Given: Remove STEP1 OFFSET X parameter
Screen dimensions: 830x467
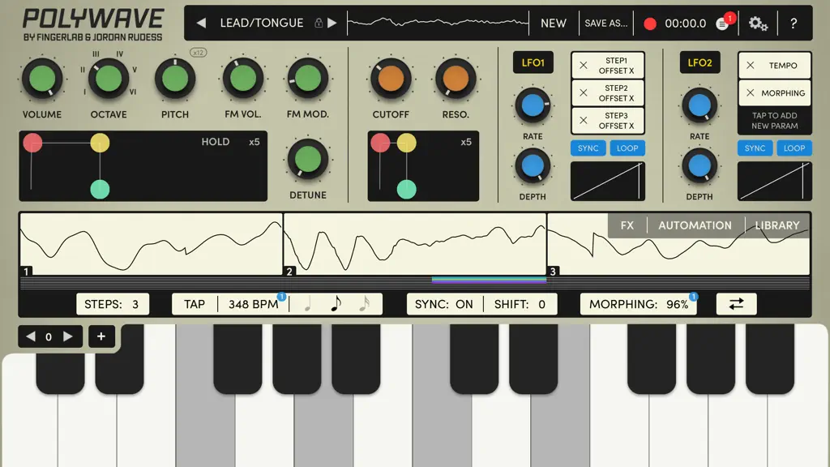Looking at the screenshot, I should click(584, 65).
